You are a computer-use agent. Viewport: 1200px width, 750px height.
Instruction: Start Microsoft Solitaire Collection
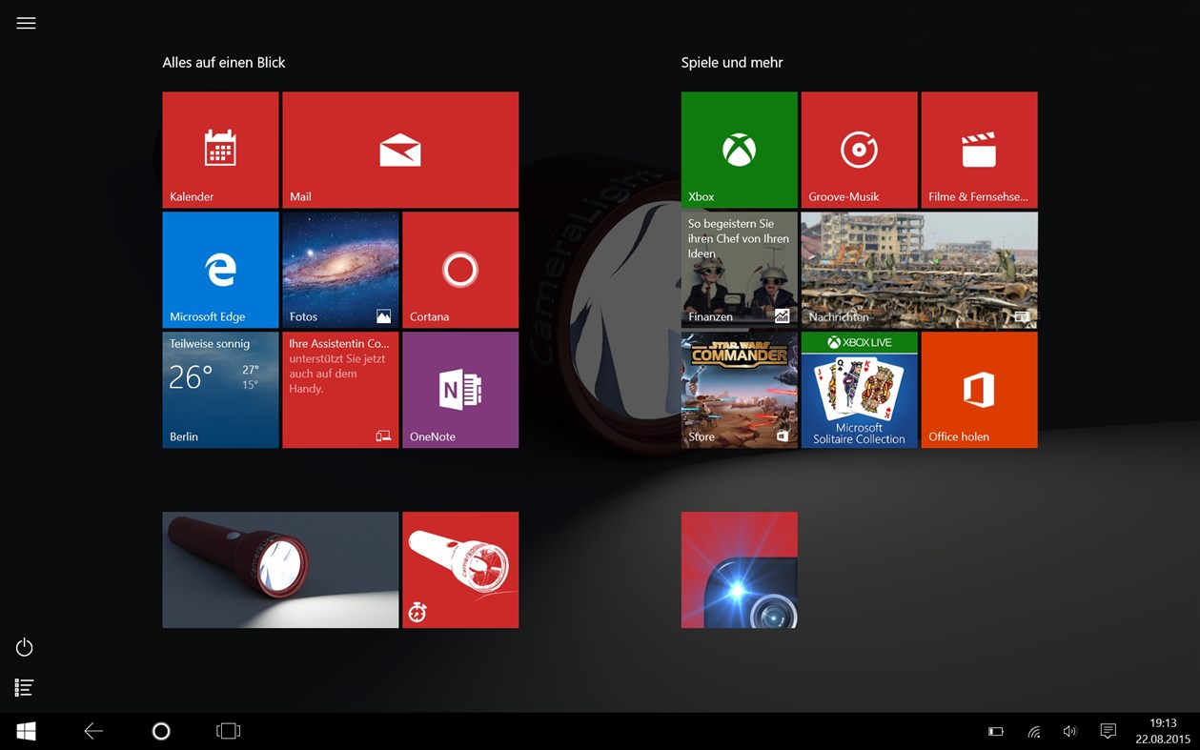[858, 389]
